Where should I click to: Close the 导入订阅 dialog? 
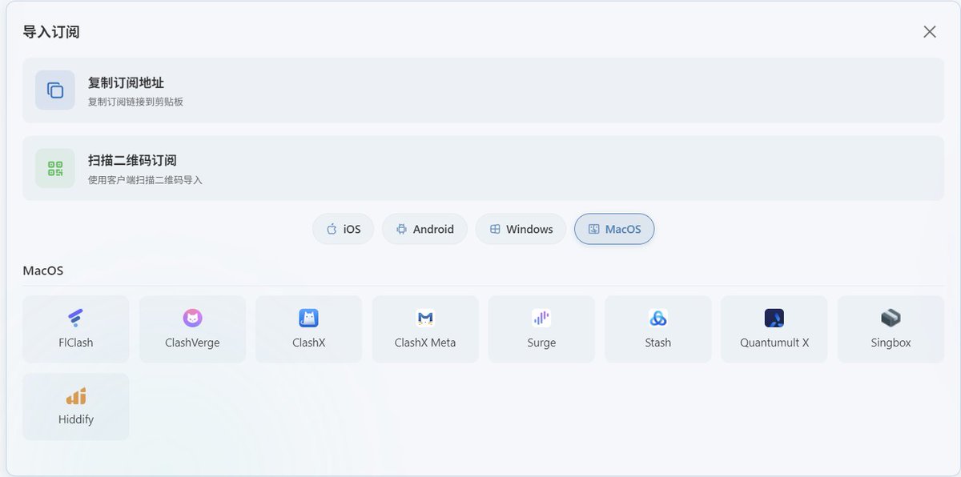tap(930, 31)
